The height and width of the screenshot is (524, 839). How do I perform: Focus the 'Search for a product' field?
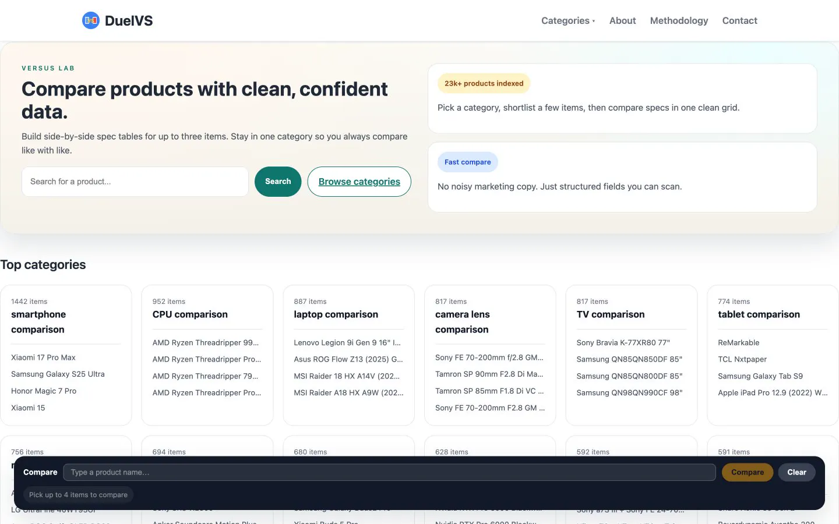pos(135,182)
